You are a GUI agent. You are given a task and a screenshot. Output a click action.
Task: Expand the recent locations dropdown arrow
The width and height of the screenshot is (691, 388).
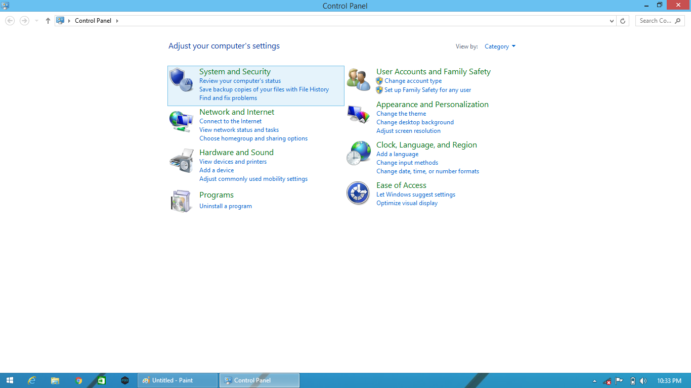[36, 21]
